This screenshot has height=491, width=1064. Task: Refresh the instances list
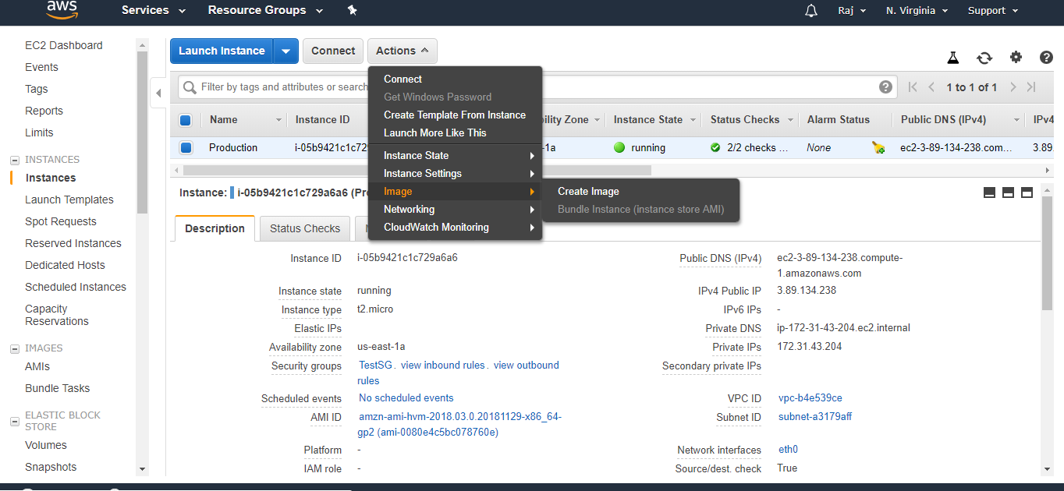[984, 58]
